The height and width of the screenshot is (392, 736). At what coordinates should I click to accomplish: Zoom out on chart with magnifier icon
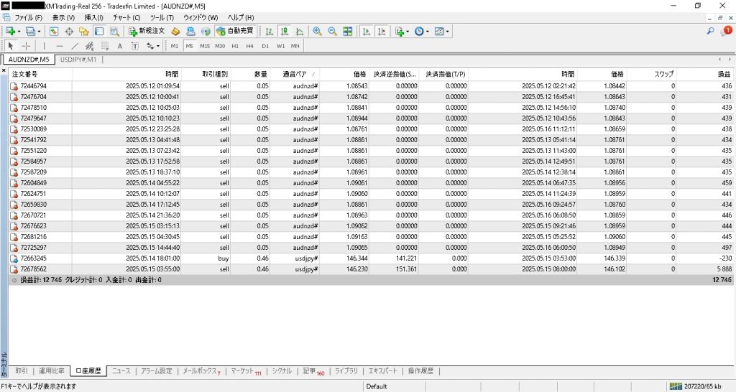(x=332, y=31)
